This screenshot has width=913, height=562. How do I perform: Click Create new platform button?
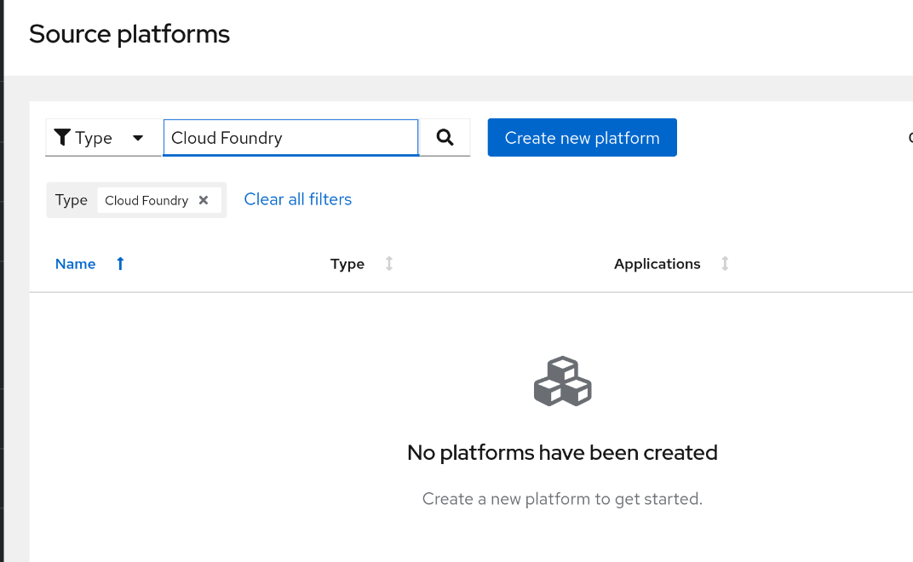click(582, 138)
